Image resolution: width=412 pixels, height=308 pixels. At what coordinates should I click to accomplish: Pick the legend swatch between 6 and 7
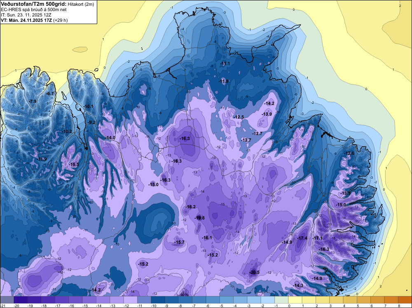point(377,300)
